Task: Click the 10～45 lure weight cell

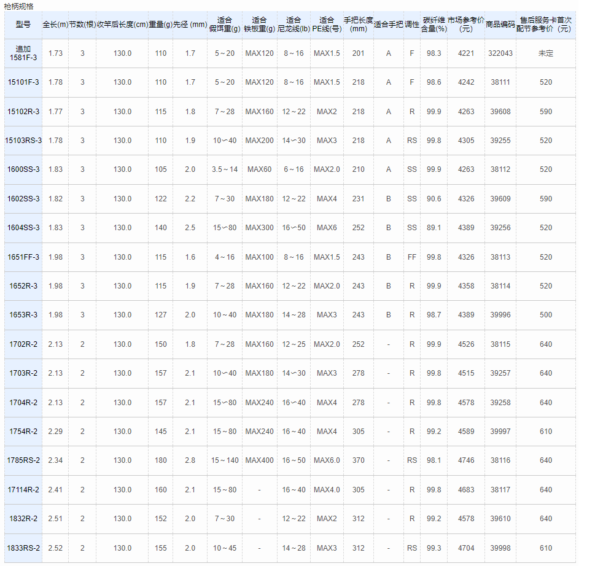Action: 225,548
